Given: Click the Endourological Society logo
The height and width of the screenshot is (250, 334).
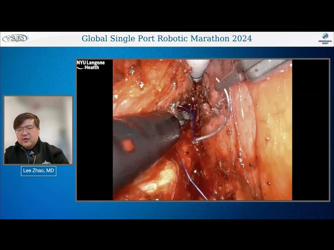Looking at the screenshot, I should [325, 39].
